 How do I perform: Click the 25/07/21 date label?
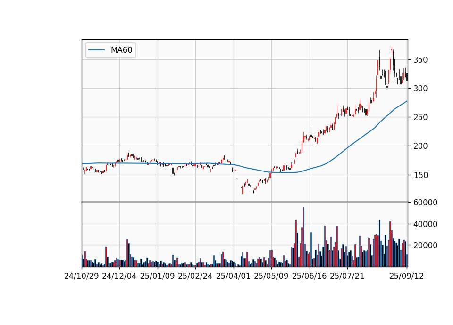pyautogui.click(x=347, y=276)
